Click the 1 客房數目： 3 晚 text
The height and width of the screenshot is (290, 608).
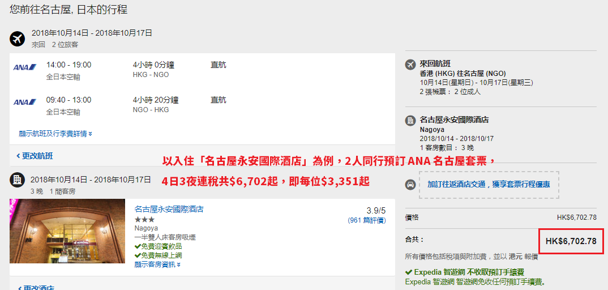pyautogui.click(x=447, y=148)
